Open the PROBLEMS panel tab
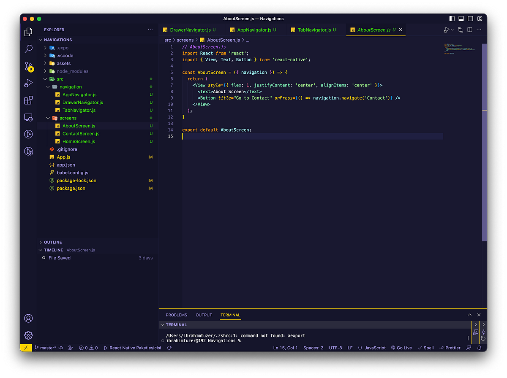The width and height of the screenshot is (507, 378). (x=176, y=315)
